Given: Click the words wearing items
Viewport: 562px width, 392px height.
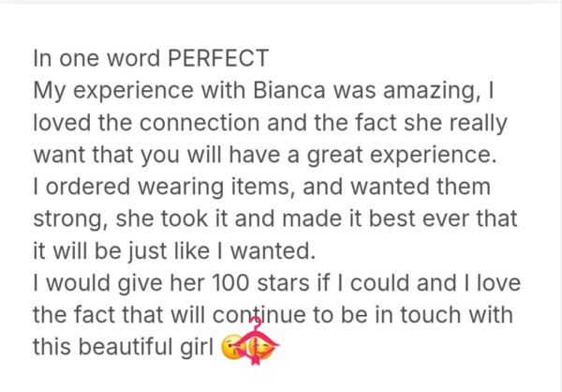Looking at the screenshot, I should (216, 188).
